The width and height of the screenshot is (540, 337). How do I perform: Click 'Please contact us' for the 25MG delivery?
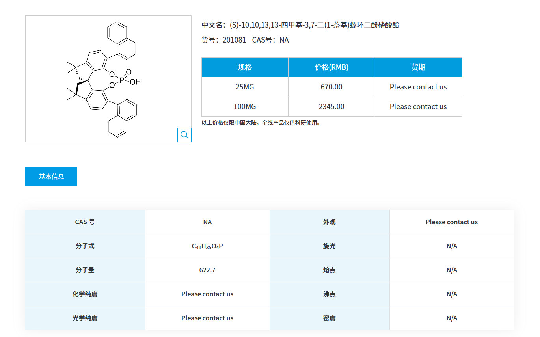[x=418, y=87]
